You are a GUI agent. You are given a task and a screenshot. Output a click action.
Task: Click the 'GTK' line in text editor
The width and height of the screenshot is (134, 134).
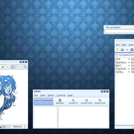(x=125, y=59)
